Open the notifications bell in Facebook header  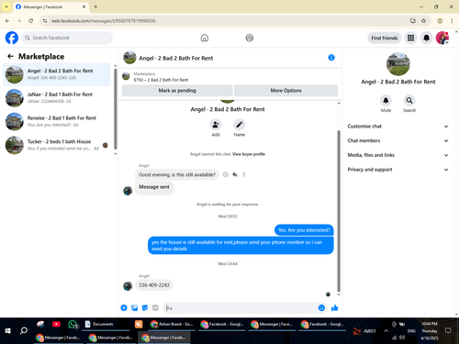click(x=426, y=38)
